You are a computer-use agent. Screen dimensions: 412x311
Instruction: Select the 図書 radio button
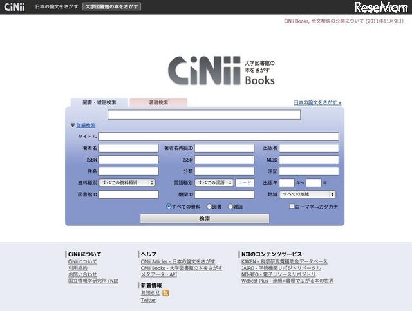[x=209, y=207]
